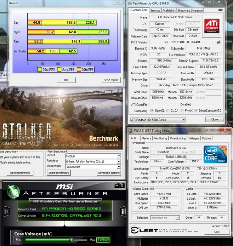Open the Hardware Giveaway tab in GPU-Z

[x=190, y=10]
